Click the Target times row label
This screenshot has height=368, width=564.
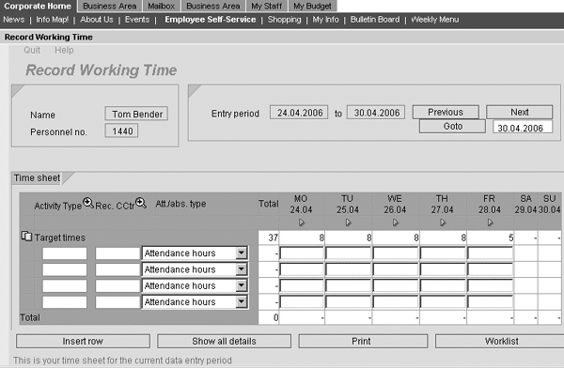(60, 238)
